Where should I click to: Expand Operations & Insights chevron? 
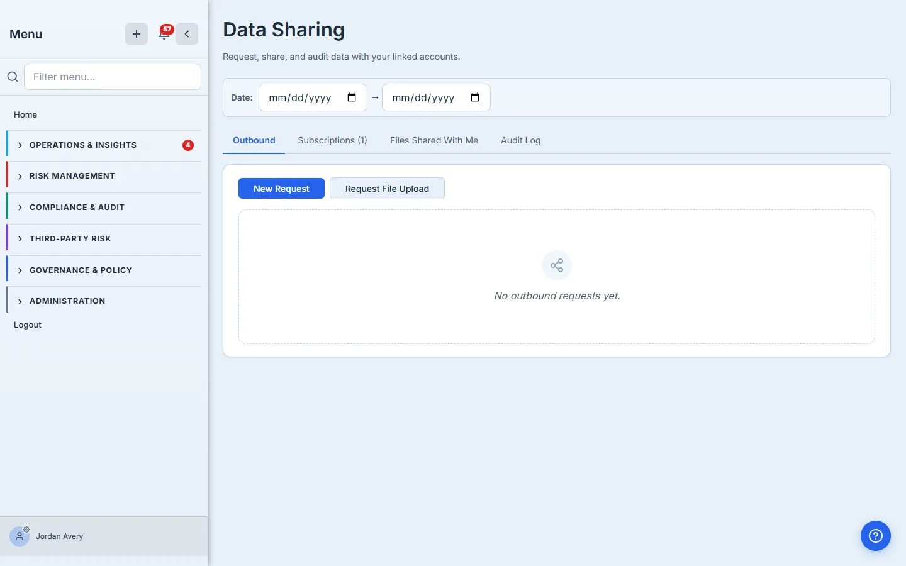20,145
